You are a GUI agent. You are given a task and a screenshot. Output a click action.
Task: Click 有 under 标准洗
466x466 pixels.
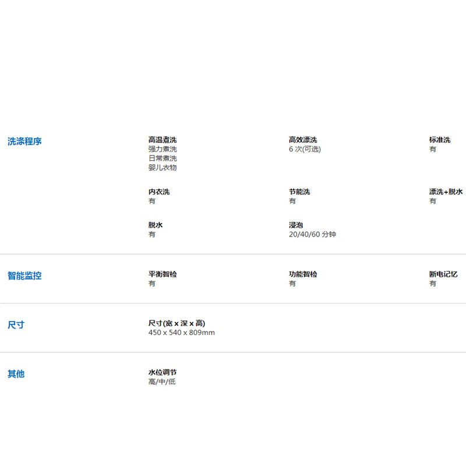[432, 149]
